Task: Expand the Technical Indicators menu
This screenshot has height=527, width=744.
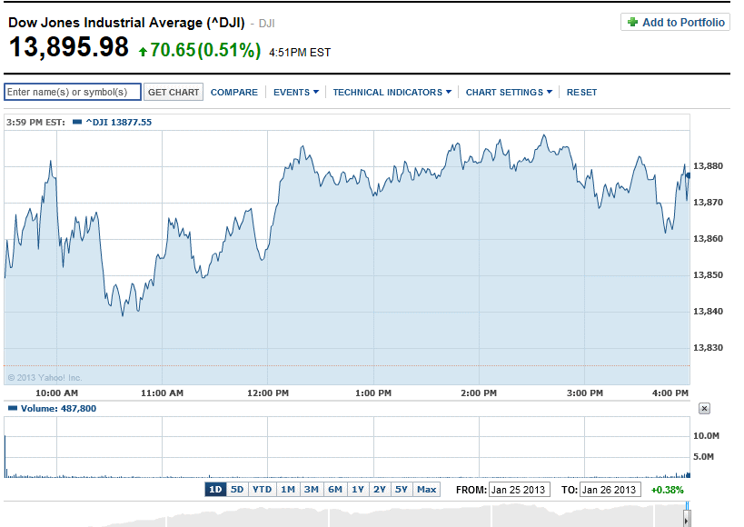Action: (x=392, y=92)
